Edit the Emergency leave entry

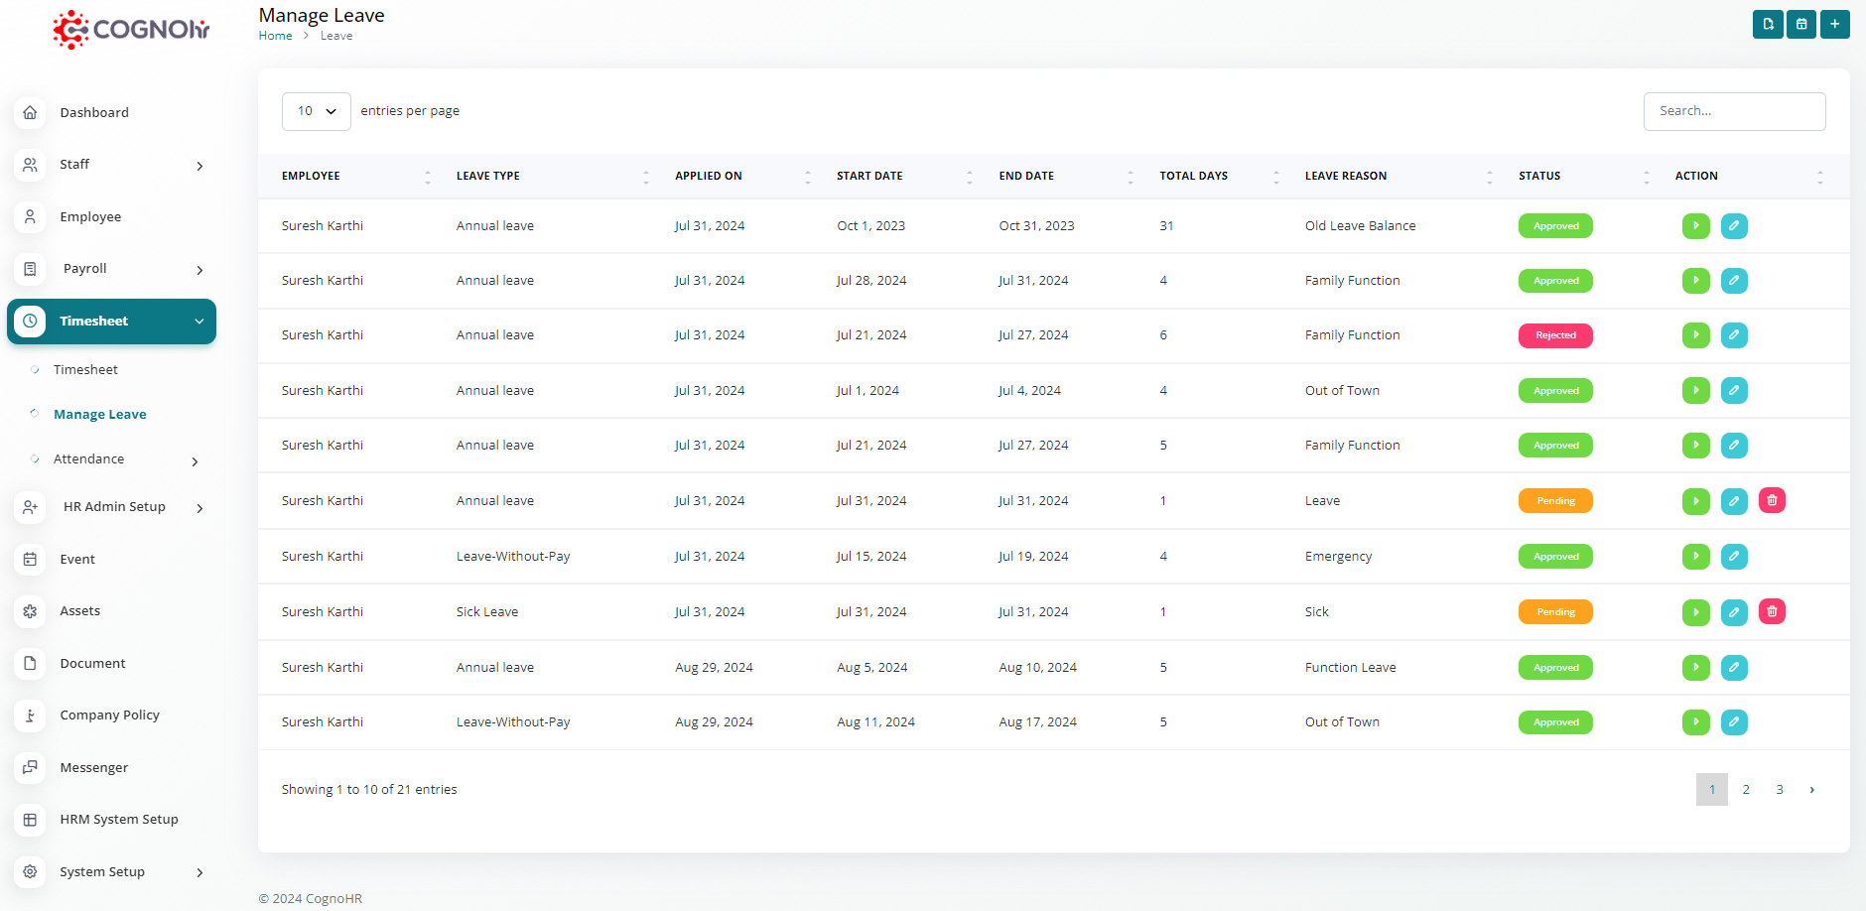(1733, 557)
